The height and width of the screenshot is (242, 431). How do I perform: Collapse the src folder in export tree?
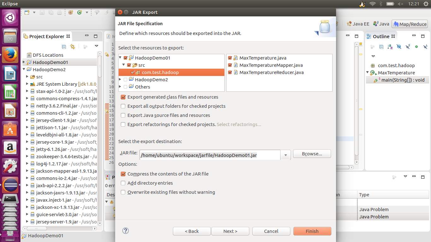[124, 65]
